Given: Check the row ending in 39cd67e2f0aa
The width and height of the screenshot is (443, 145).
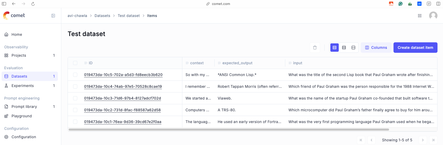Looking at the screenshot, I should tap(75, 122).
